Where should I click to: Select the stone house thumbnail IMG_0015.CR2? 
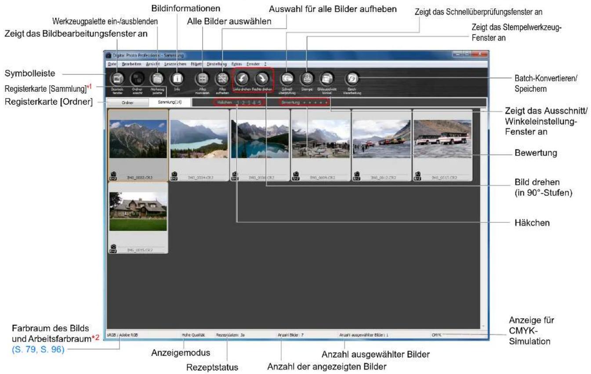(138, 218)
